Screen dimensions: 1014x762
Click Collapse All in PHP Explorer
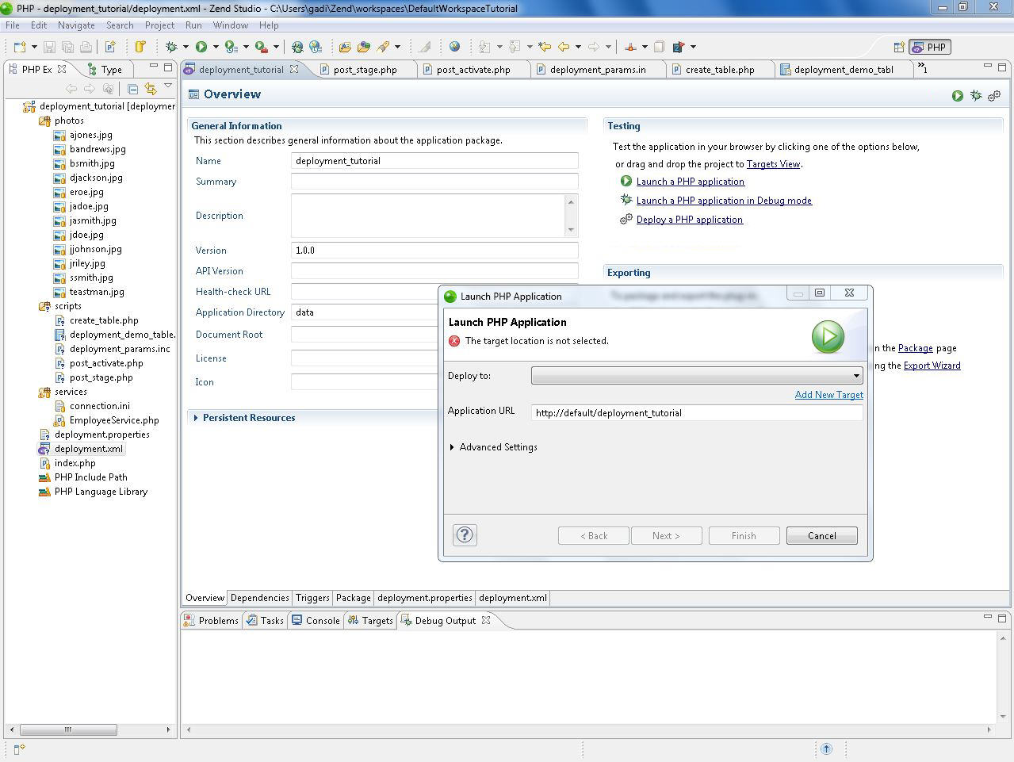pyautogui.click(x=132, y=89)
